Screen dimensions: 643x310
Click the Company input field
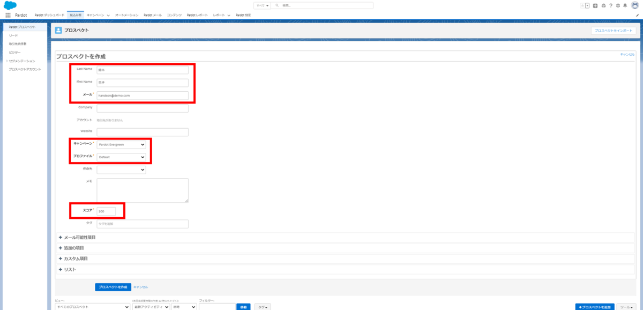click(x=143, y=108)
